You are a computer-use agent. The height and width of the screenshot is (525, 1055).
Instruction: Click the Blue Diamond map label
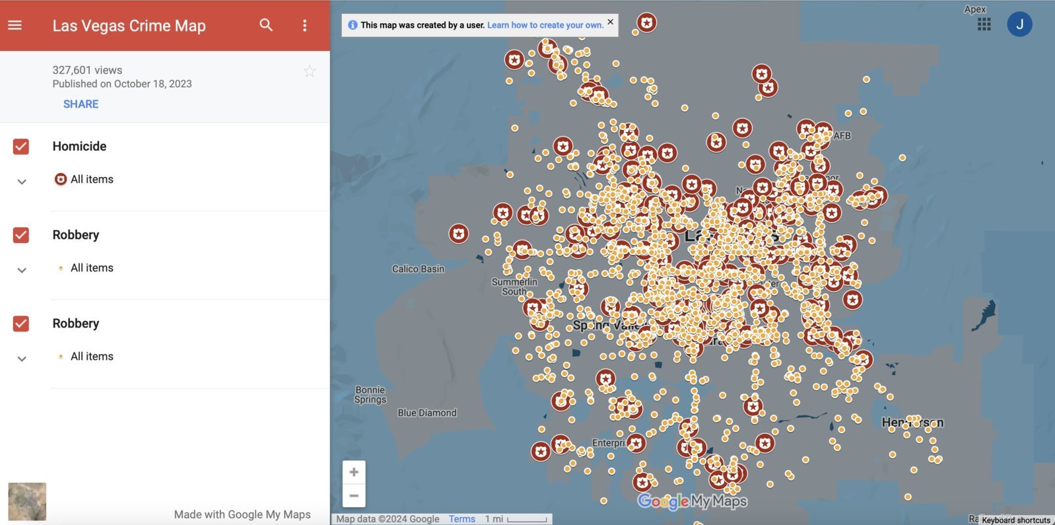pos(427,413)
